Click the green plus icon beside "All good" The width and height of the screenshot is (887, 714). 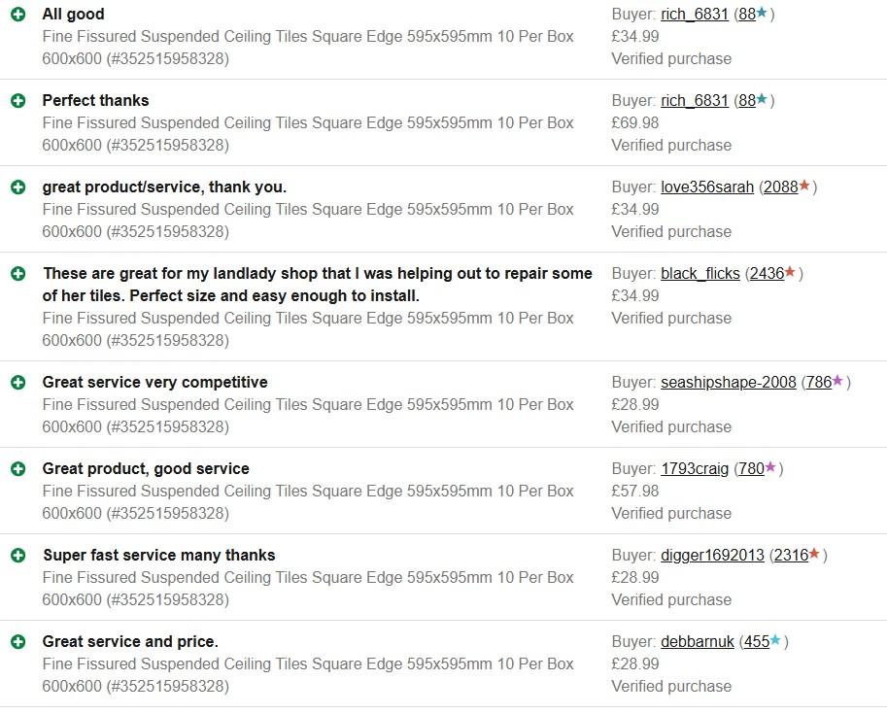(17, 15)
